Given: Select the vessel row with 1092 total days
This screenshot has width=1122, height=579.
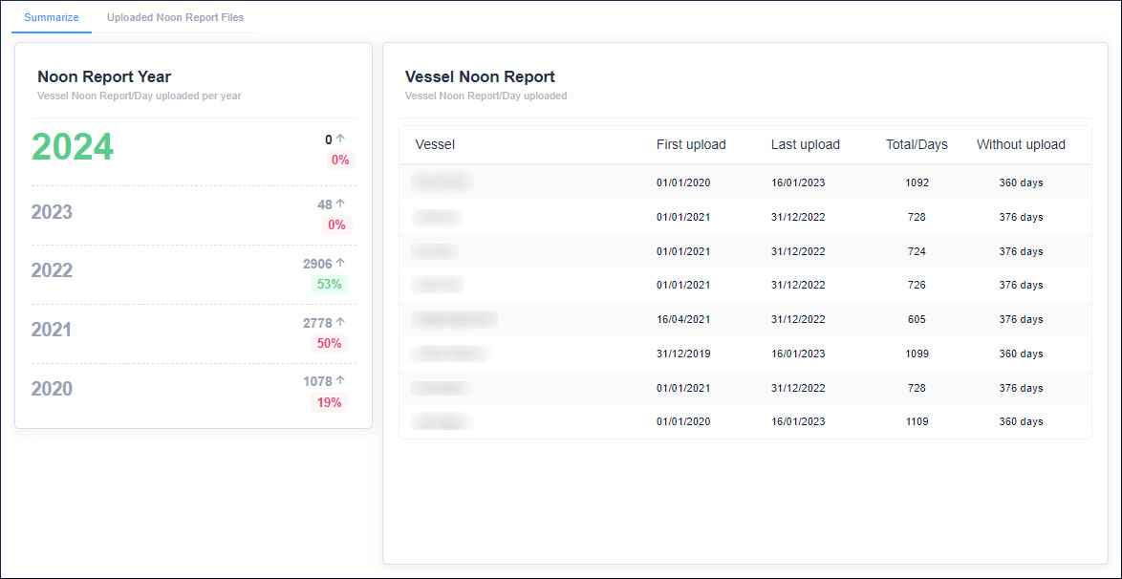Looking at the screenshot, I should pyautogui.click(x=744, y=182).
